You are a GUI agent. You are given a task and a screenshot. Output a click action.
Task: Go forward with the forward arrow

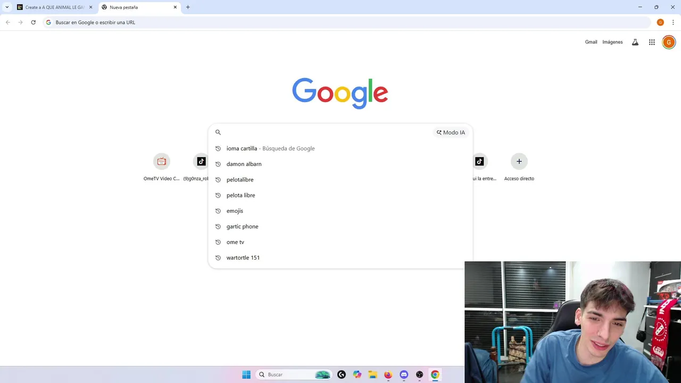20,22
